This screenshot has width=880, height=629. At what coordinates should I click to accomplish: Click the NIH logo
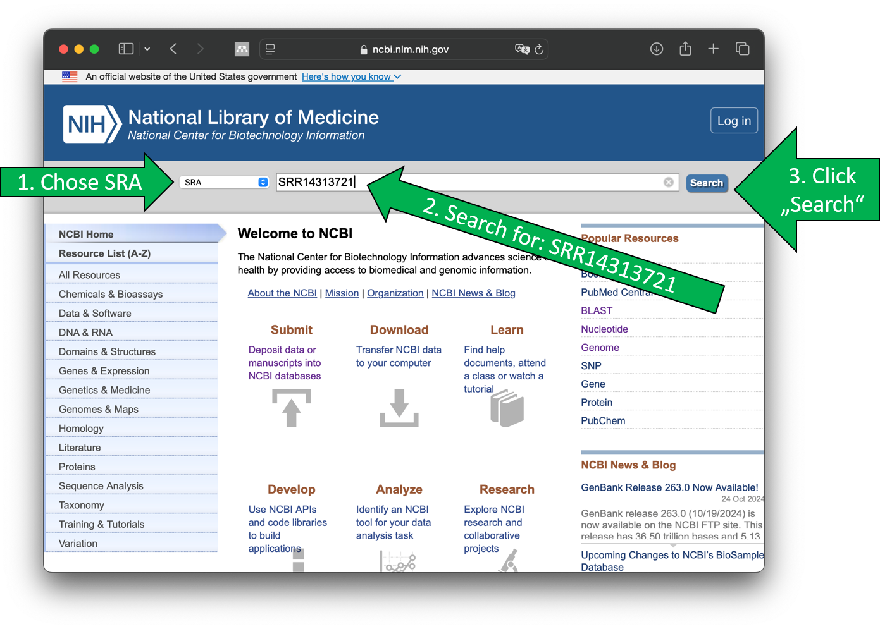click(92, 124)
